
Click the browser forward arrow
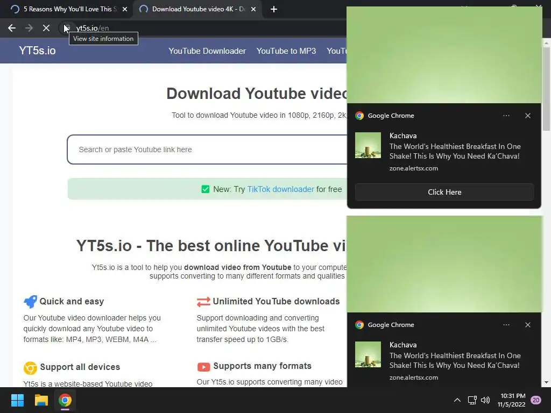tap(29, 28)
